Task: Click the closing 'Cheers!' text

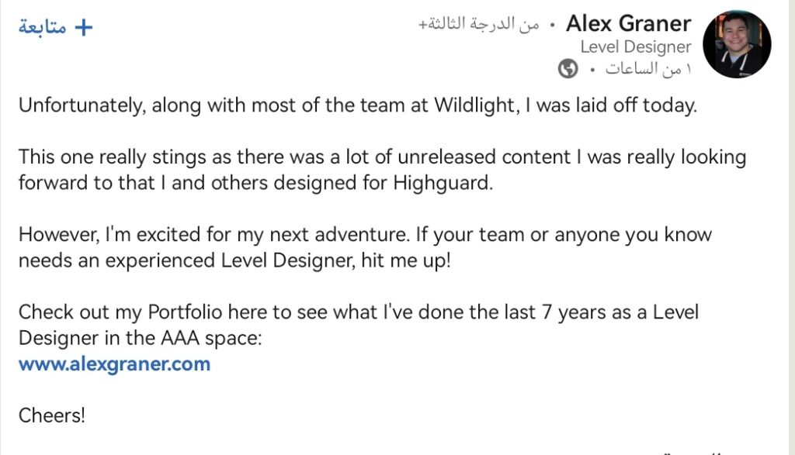Action: click(52, 415)
